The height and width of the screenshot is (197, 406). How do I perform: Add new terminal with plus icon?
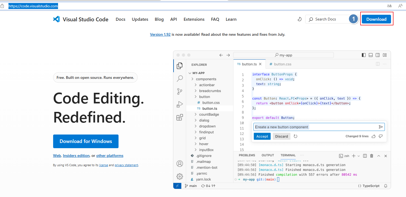click(x=353, y=156)
